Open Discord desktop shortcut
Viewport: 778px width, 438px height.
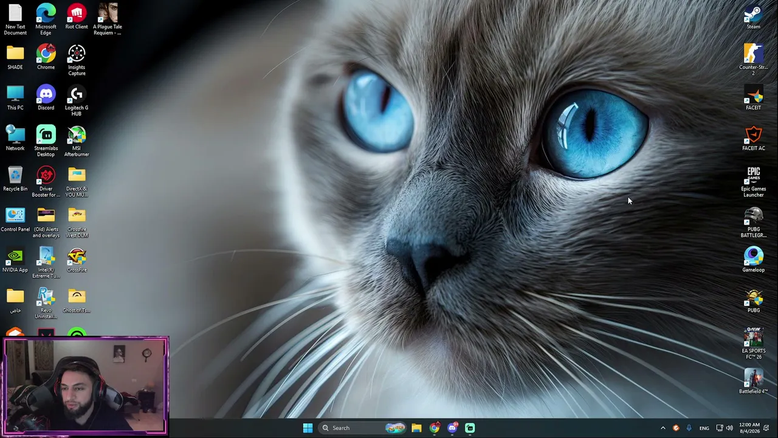click(x=46, y=98)
